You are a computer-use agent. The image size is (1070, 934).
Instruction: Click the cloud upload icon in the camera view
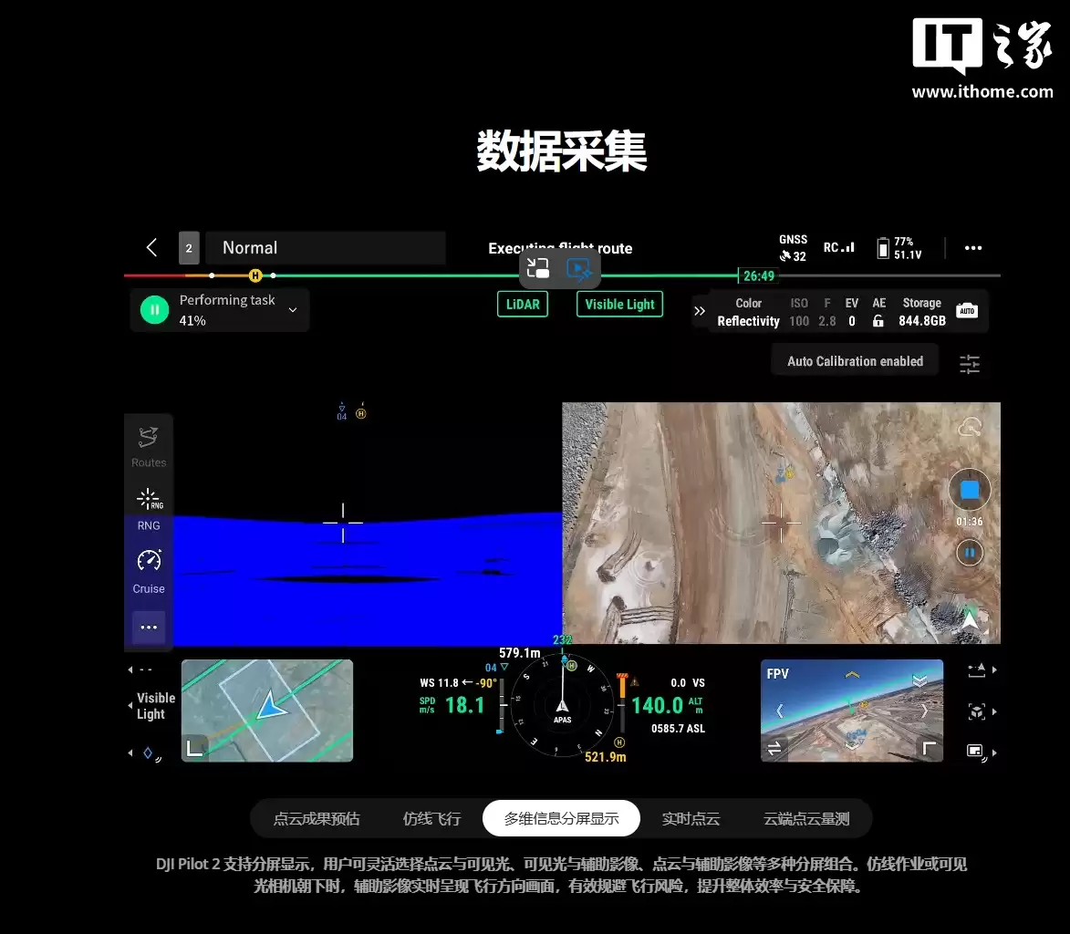(x=969, y=426)
